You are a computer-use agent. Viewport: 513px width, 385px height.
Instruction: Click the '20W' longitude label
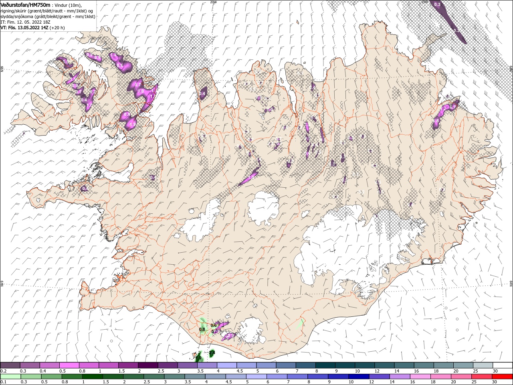pyautogui.click(x=213, y=2)
